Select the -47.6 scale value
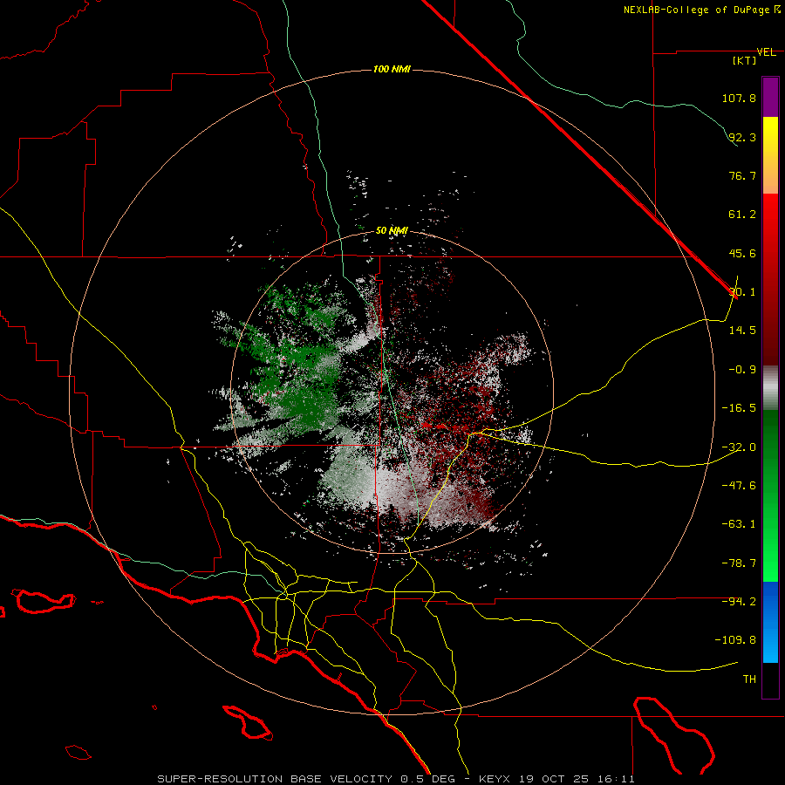 click(739, 486)
